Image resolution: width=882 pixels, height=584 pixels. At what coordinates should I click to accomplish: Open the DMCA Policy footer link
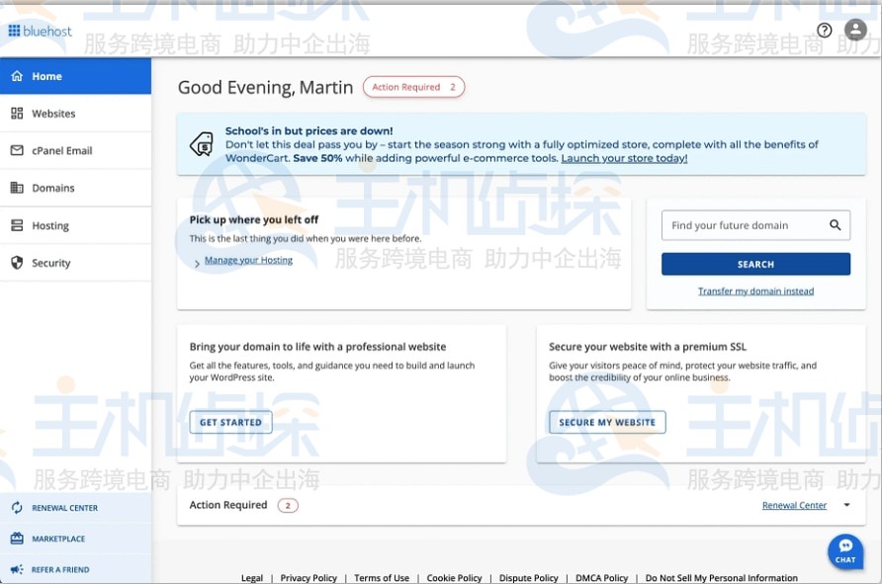coord(601,578)
